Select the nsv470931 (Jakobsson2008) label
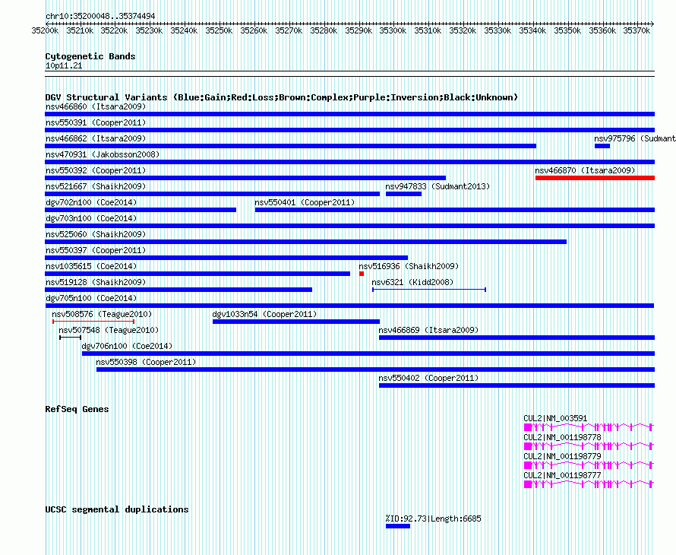The height and width of the screenshot is (555, 676). click(x=103, y=154)
